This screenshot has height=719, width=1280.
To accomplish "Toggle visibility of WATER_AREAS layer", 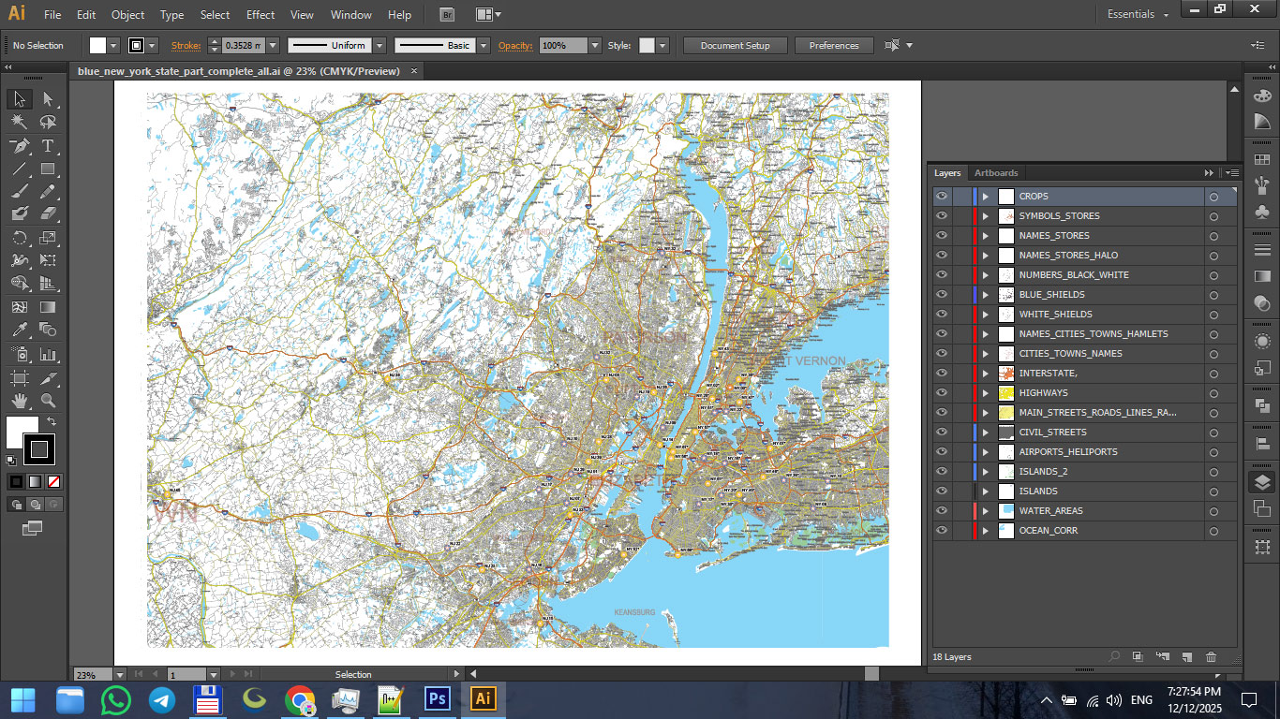I will pyautogui.click(x=942, y=511).
